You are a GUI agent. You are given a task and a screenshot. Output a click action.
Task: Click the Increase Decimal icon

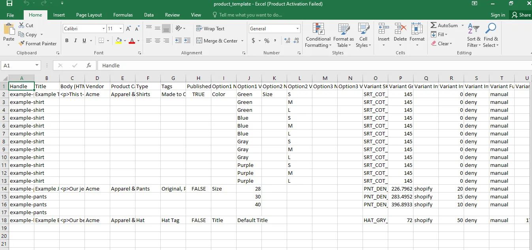(287, 41)
